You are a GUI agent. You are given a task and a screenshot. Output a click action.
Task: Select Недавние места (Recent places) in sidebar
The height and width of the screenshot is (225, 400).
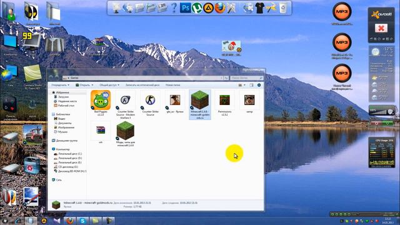coord(65,101)
